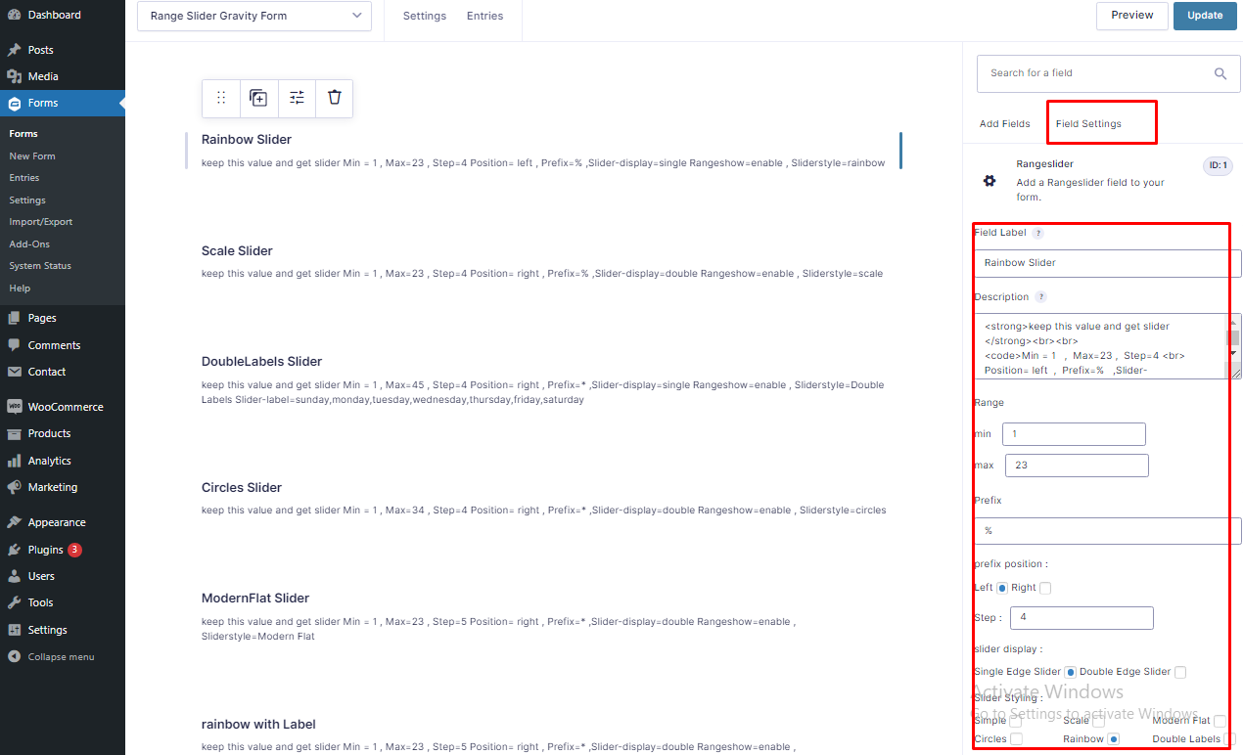1243x755 pixels.
Task: Click the Description help icon
Action: pyautogui.click(x=1041, y=297)
